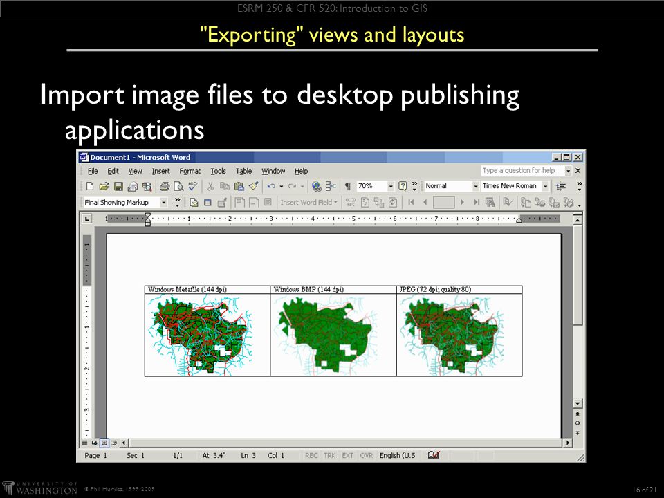Switch to Web Layout view button

(x=95, y=443)
